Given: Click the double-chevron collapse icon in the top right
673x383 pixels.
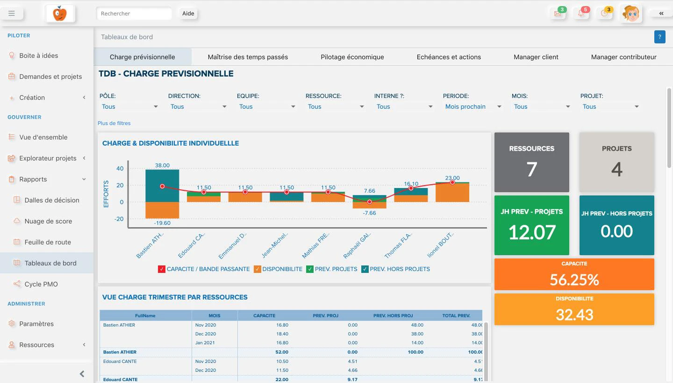Looking at the screenshot, I should click(x=661, y=14).
